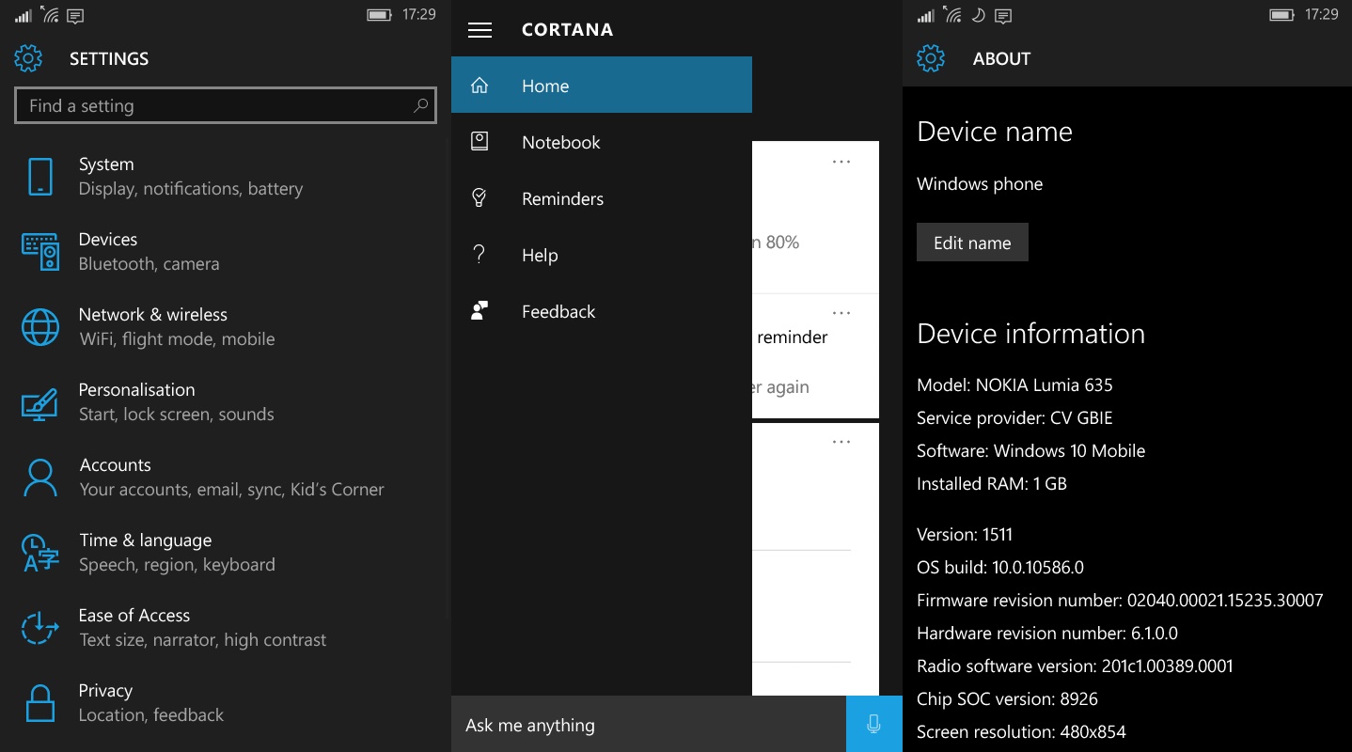1352x752 pixels.
Task: Tap signal strength icon in Settings status bar
Action: pos(24,15)
